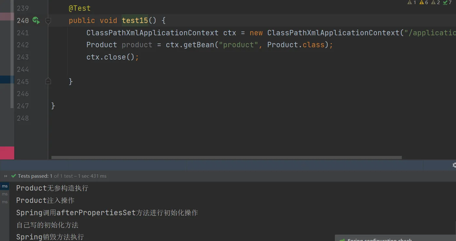Click the green Tests passed checkmark icon
The width and height of the screenshot is (456, 241).
(14, 176)
